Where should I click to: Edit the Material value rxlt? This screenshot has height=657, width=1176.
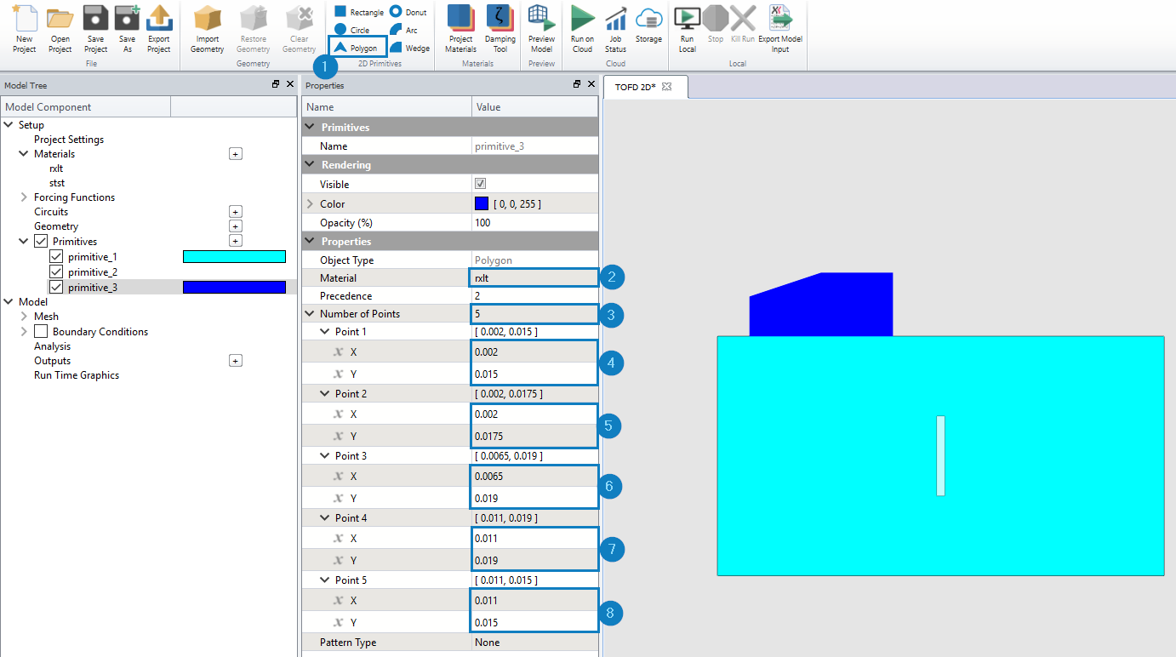pyautogui.click(x=534, y=278)
